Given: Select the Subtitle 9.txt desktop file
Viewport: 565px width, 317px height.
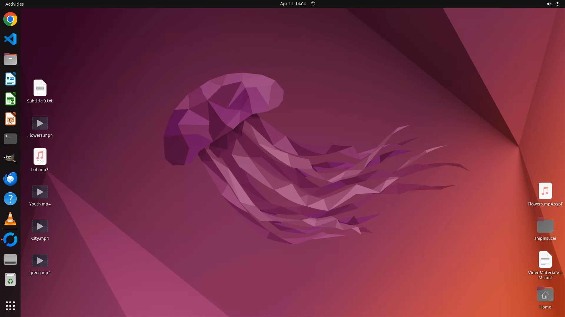Looking at the screenshot, I should click(40, 88).
